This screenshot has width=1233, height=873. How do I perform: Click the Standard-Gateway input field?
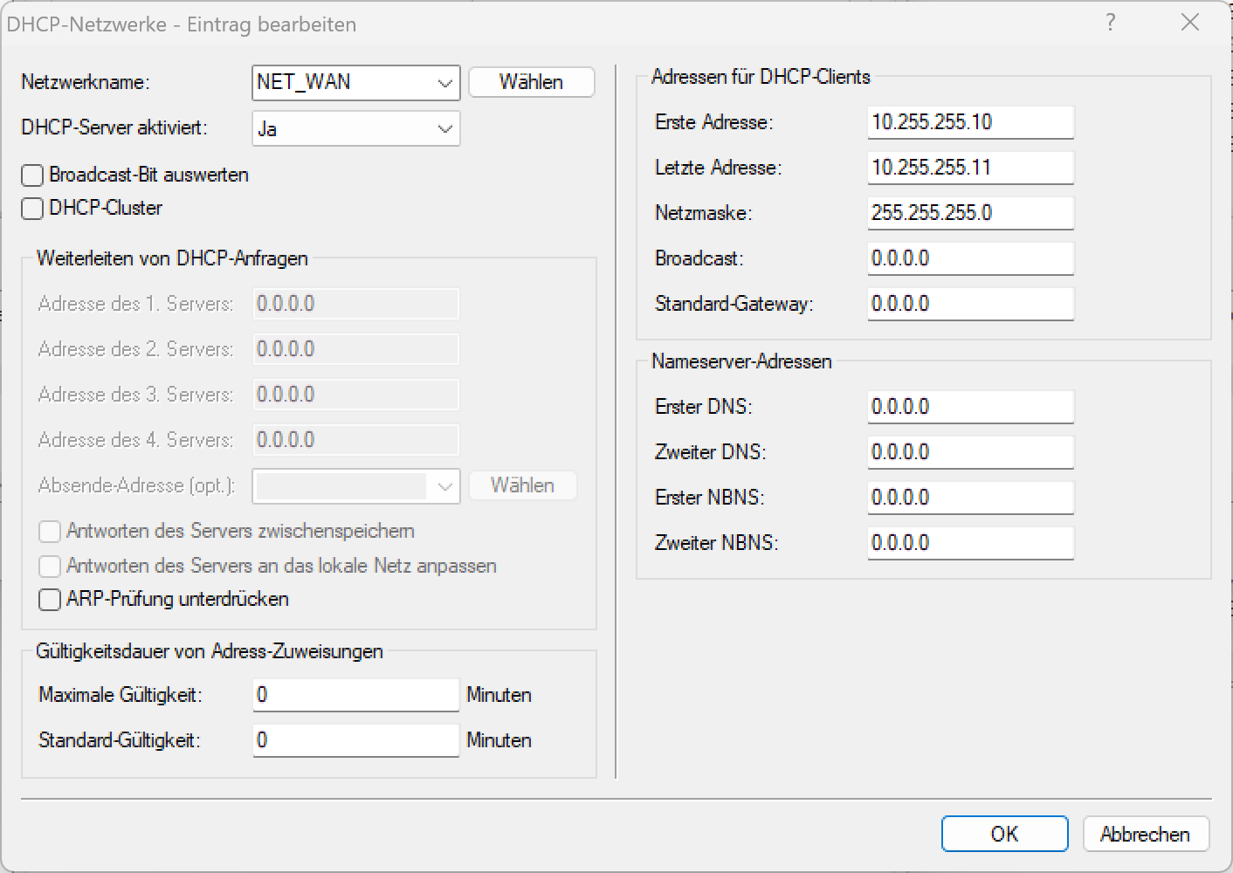[969, 304]
